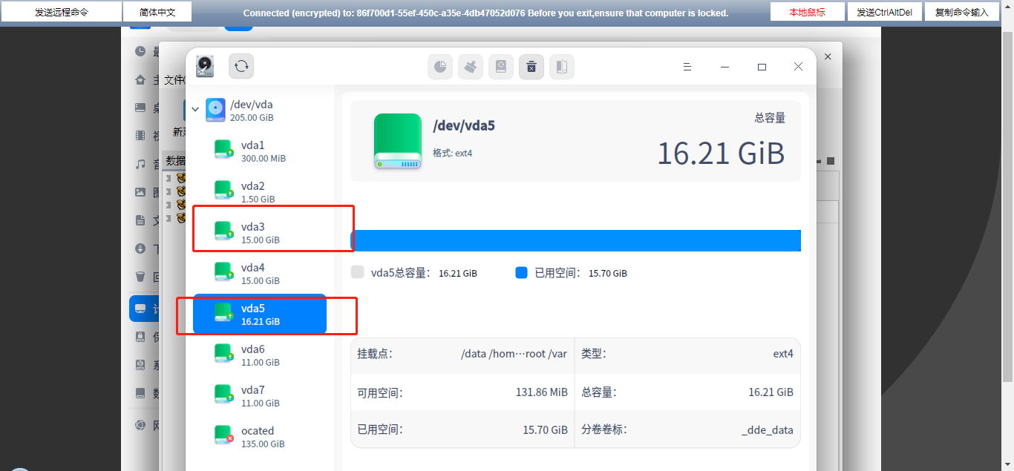Open Recent clock icon in file manager sidebar
The height and width of the screenshot is (471, 1014).
pyautogui.click(x=140, y=52)
